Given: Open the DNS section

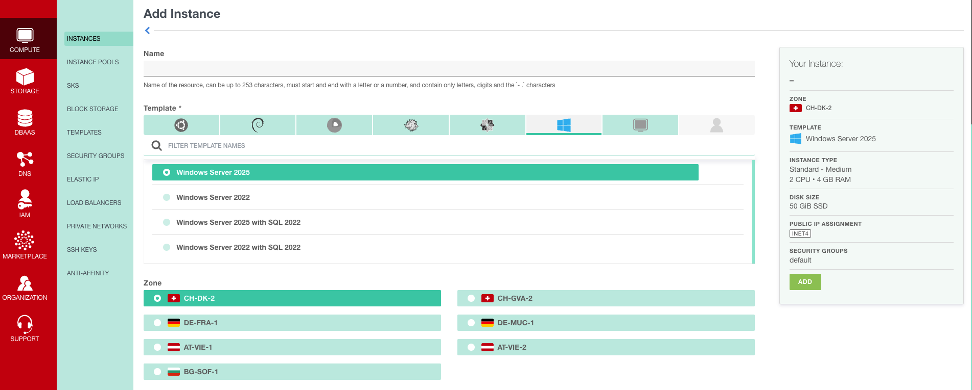Looking at the screenshot, I should point(25,163).
